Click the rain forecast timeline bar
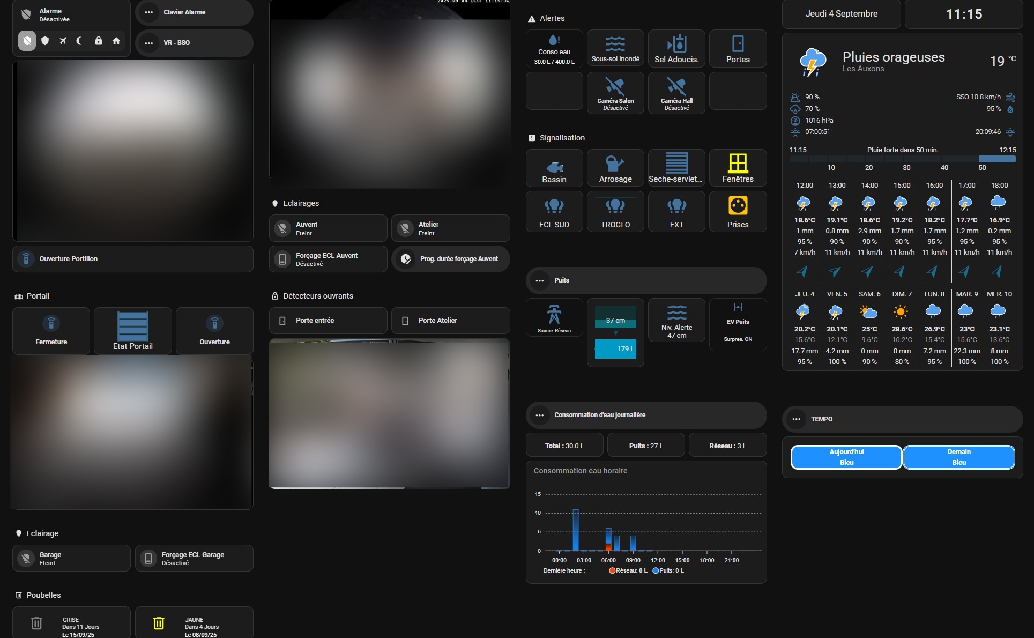 click(x=902, y=159)
